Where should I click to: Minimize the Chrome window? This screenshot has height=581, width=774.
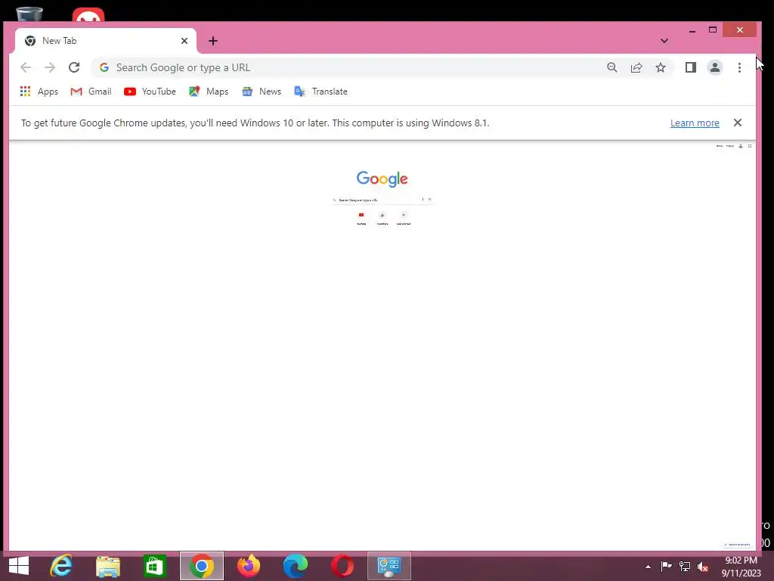point(692,30)
